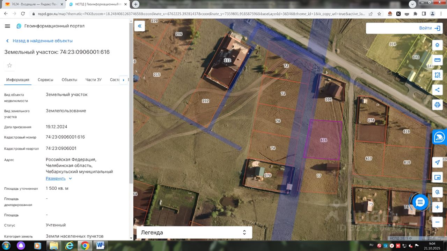Click cadastral number value 74:23:0906001:616
This screenshot has height=251, width=447.
pos(65,137)
